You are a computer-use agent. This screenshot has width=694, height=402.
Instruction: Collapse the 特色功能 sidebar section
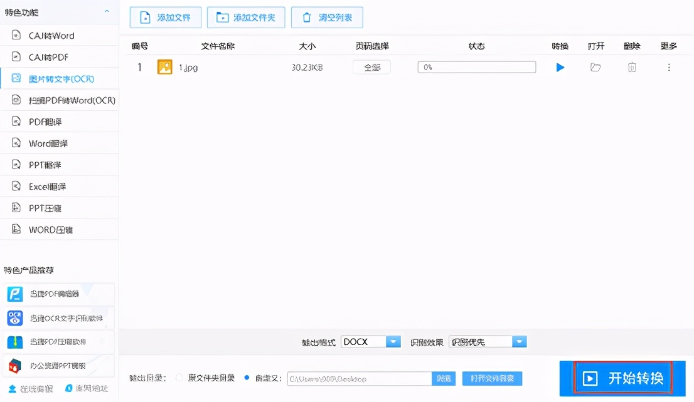(107, 12)
